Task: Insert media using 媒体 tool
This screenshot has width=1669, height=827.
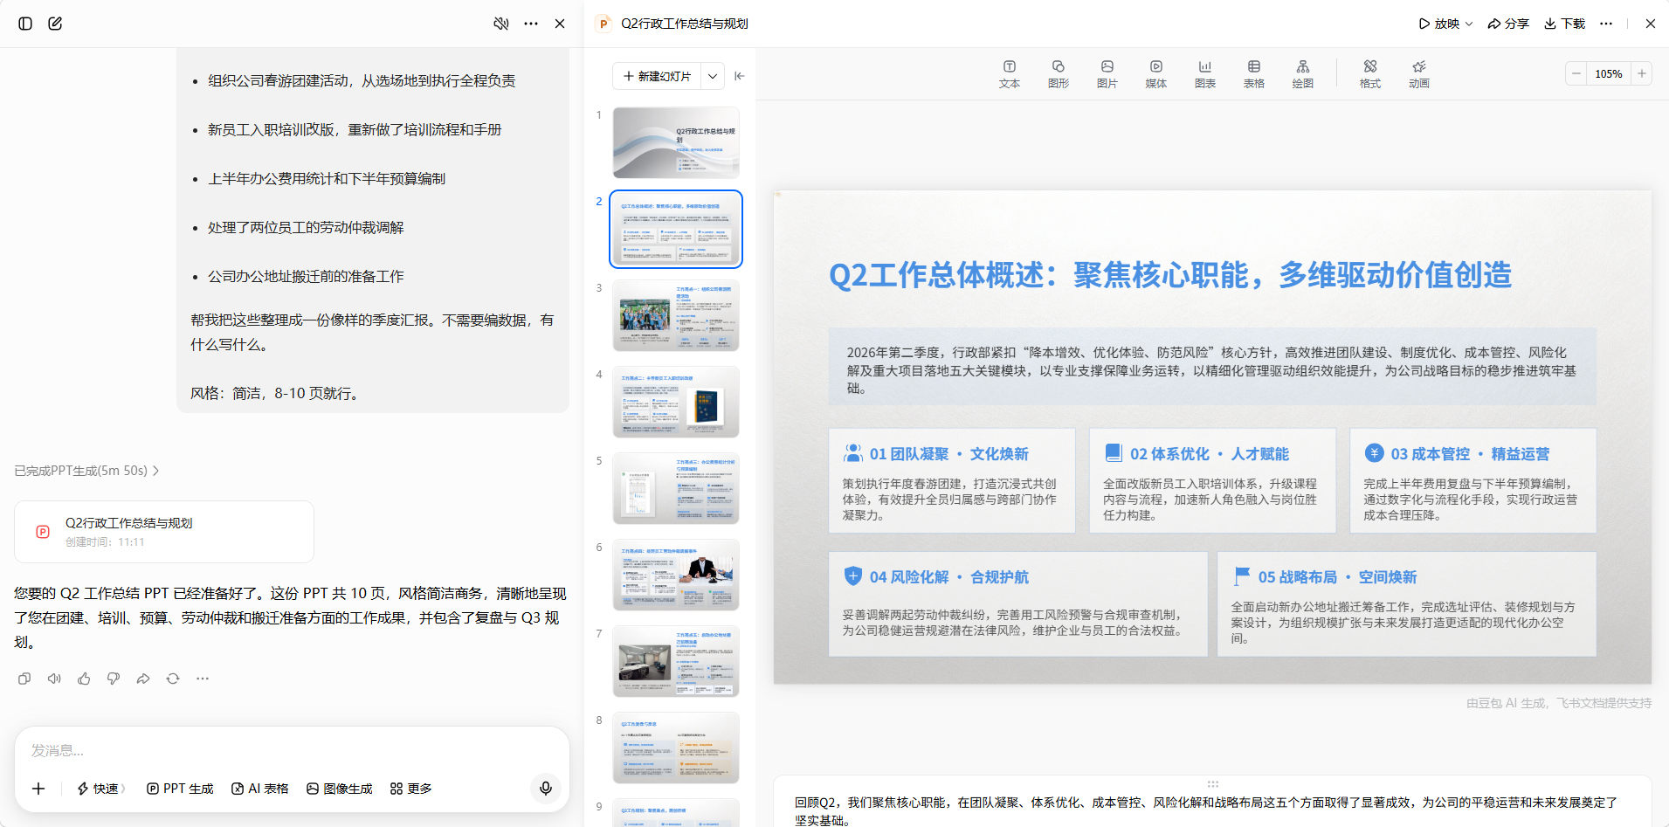Action: point(1156,74)
